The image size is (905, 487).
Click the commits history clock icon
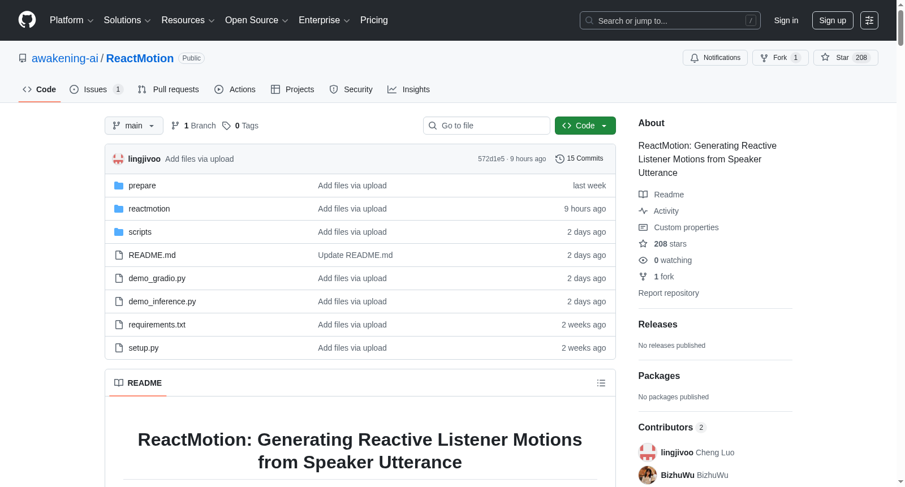(x=560, y=159)
